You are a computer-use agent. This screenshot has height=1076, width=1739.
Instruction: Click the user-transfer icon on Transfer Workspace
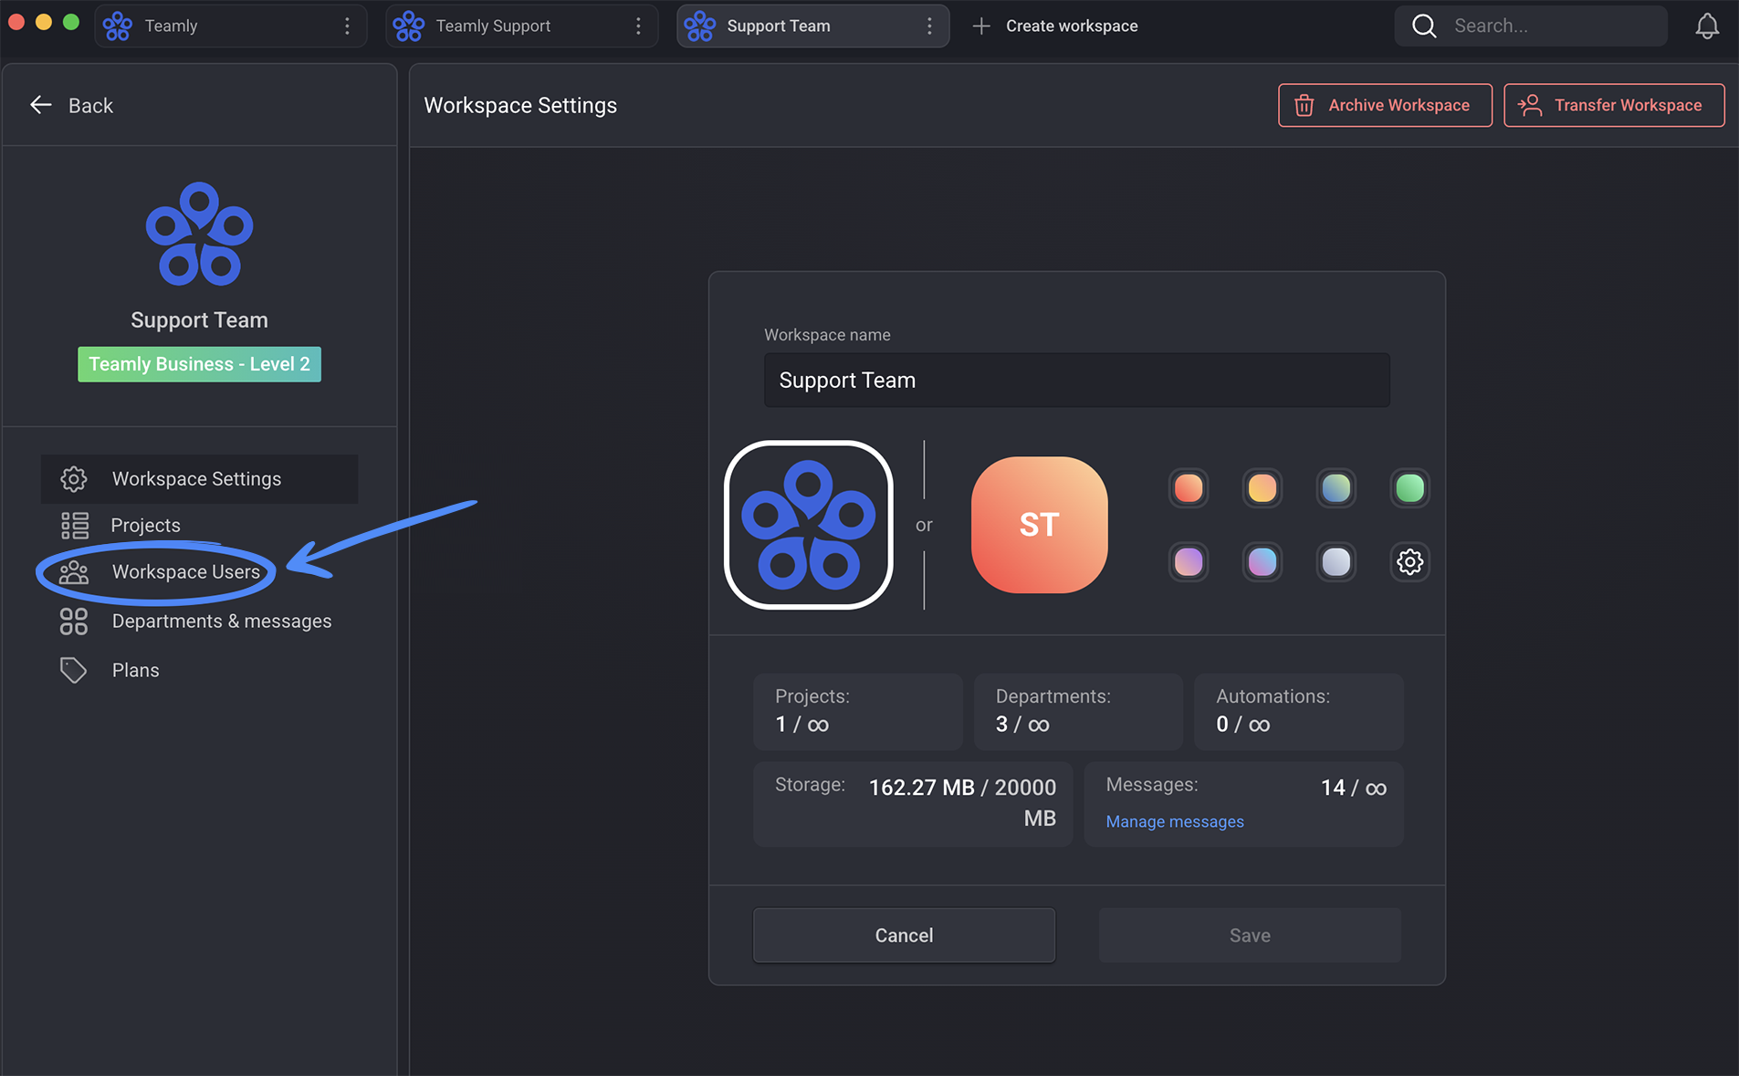[1530, 105]
